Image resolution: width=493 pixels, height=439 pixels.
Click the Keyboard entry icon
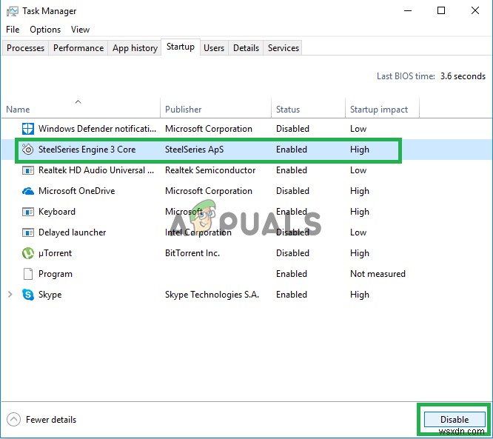[27, 212]
